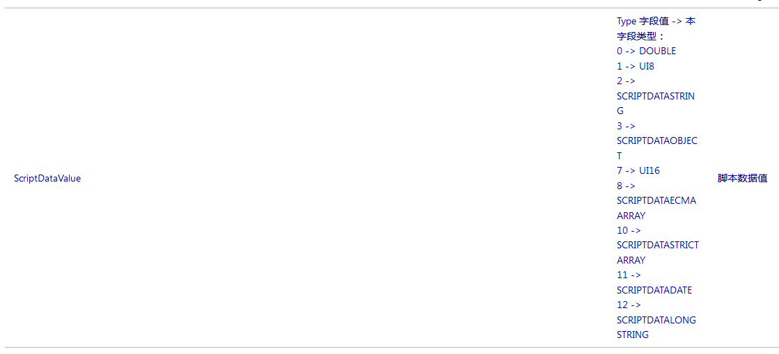
Task: Click the SCRIPTDATASTRICTARRAY type name
Action: 657,246
